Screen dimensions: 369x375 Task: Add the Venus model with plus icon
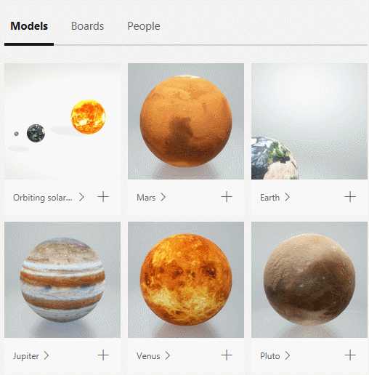(x=227, y=355)
